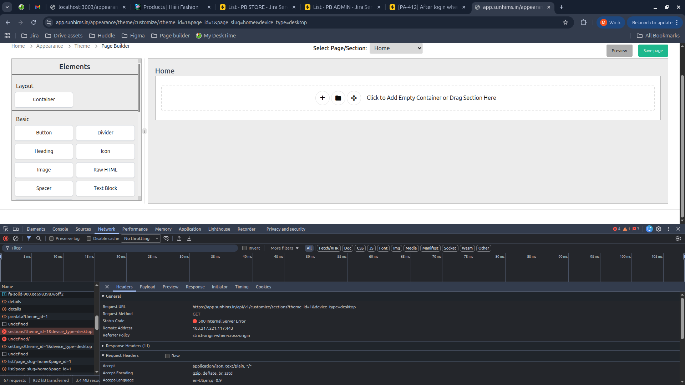This screenshot has width=685, height=385.
Task: Open More filters dropdown
Action: pos(284,248)
